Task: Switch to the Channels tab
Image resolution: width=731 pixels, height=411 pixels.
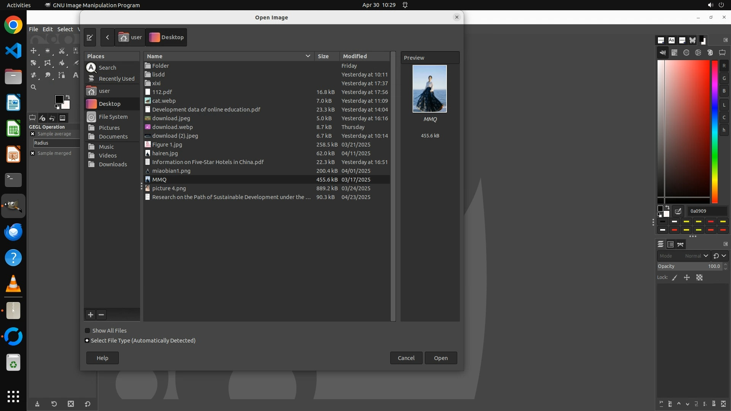Action: tap(670, 244)
